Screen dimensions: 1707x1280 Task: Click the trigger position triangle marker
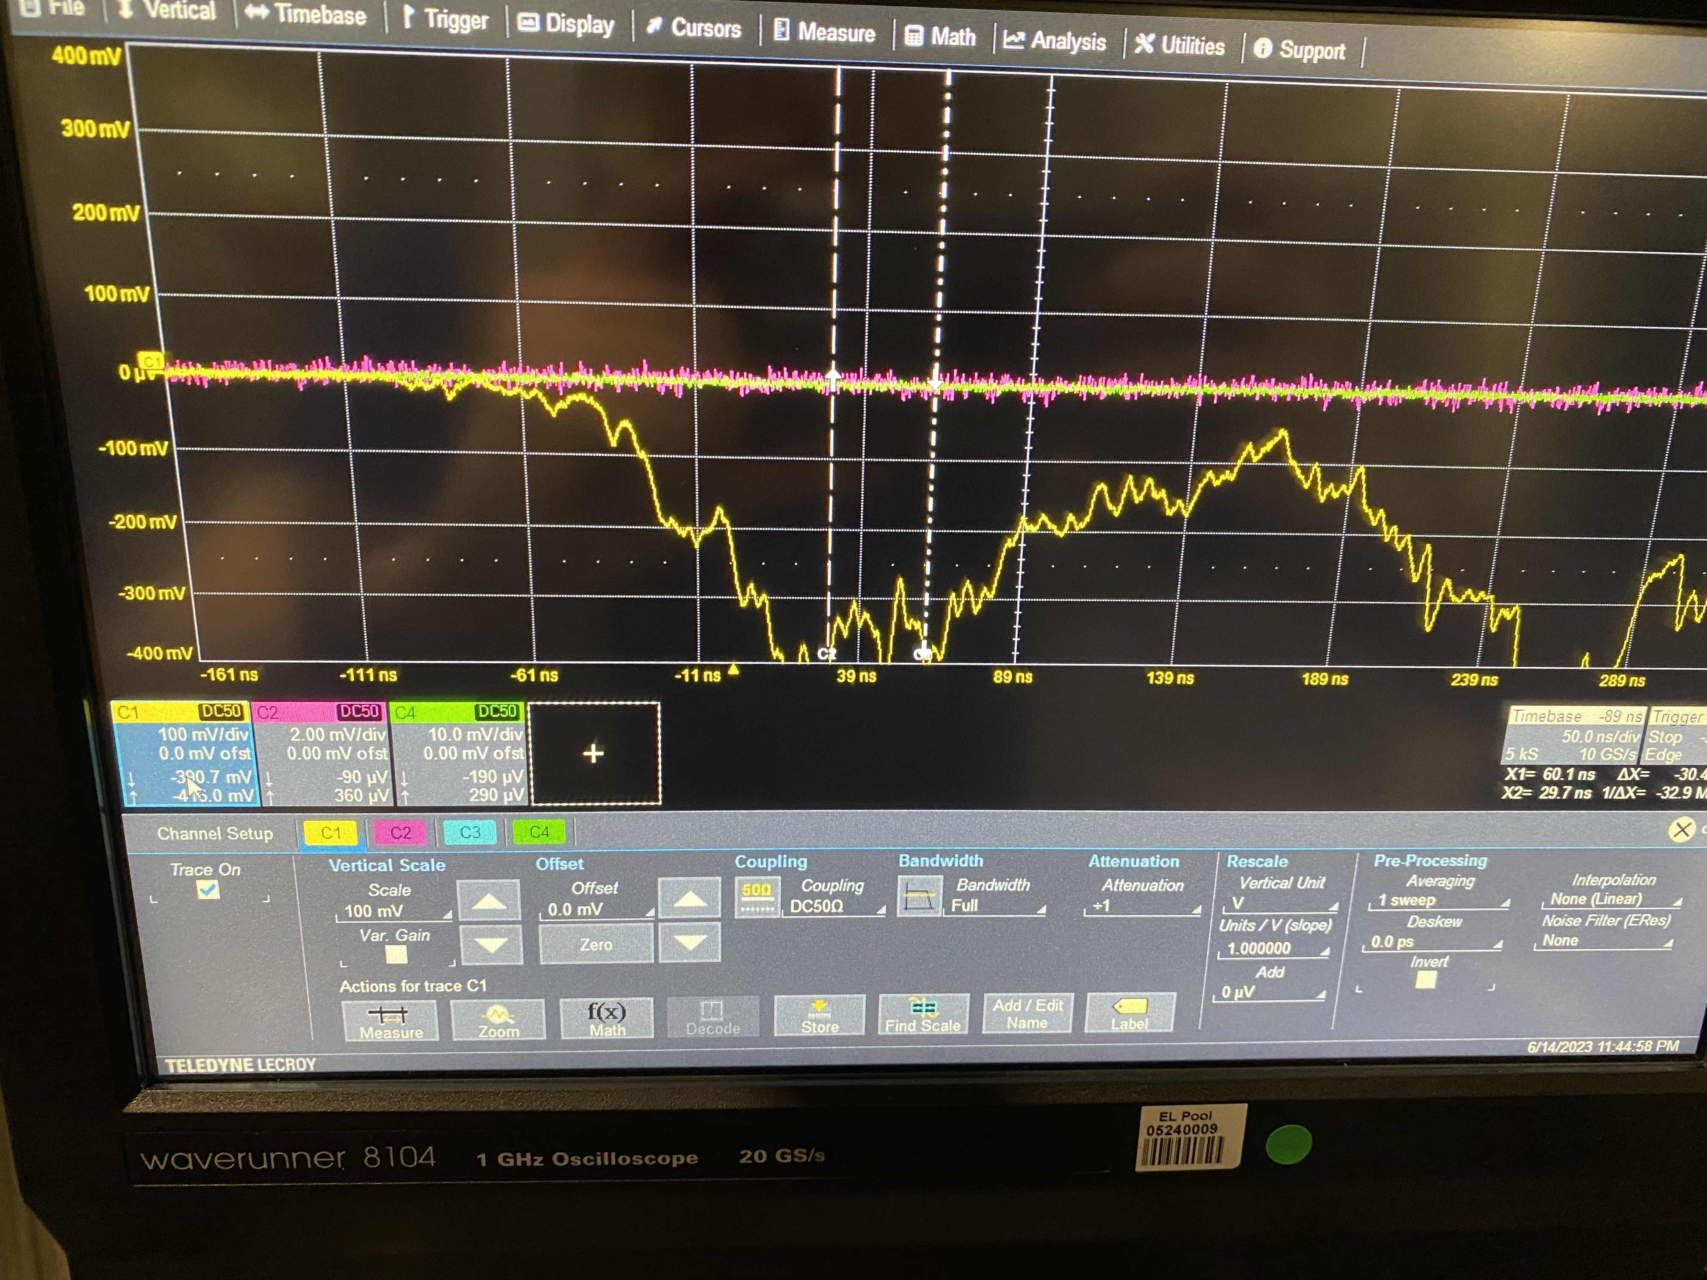(733, 669)
